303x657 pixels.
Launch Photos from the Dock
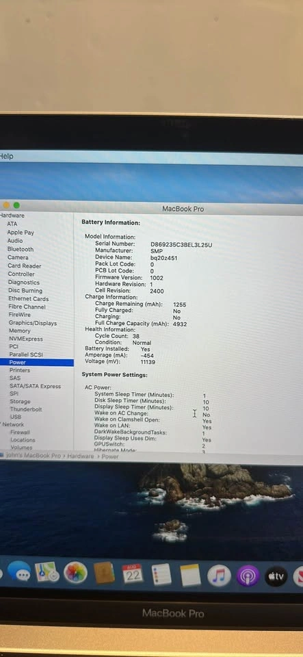75,573
